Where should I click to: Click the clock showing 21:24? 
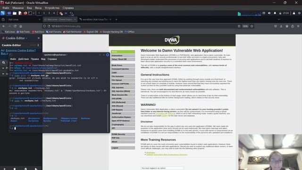(x=286, y=13)
